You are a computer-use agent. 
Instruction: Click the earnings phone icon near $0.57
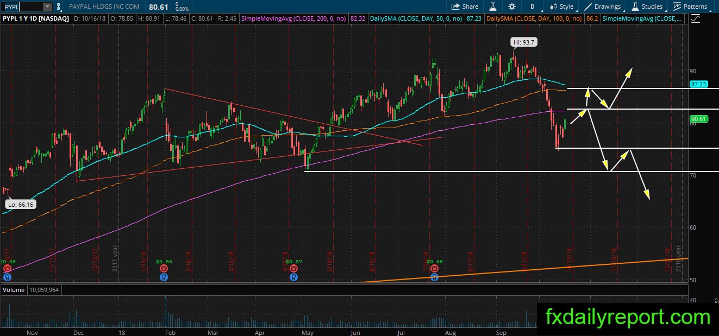[293, 269]
